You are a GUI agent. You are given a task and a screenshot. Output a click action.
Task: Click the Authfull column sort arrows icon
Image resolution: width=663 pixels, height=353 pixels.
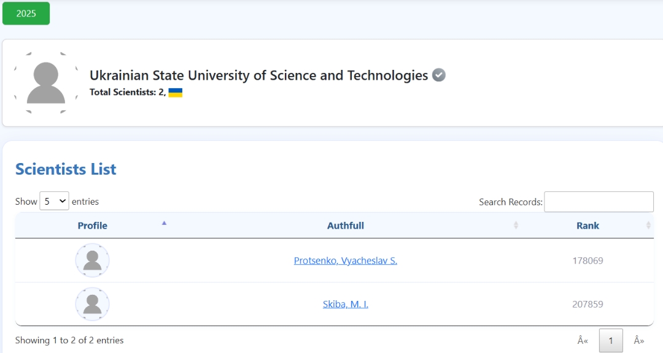(x=516, y=226)
